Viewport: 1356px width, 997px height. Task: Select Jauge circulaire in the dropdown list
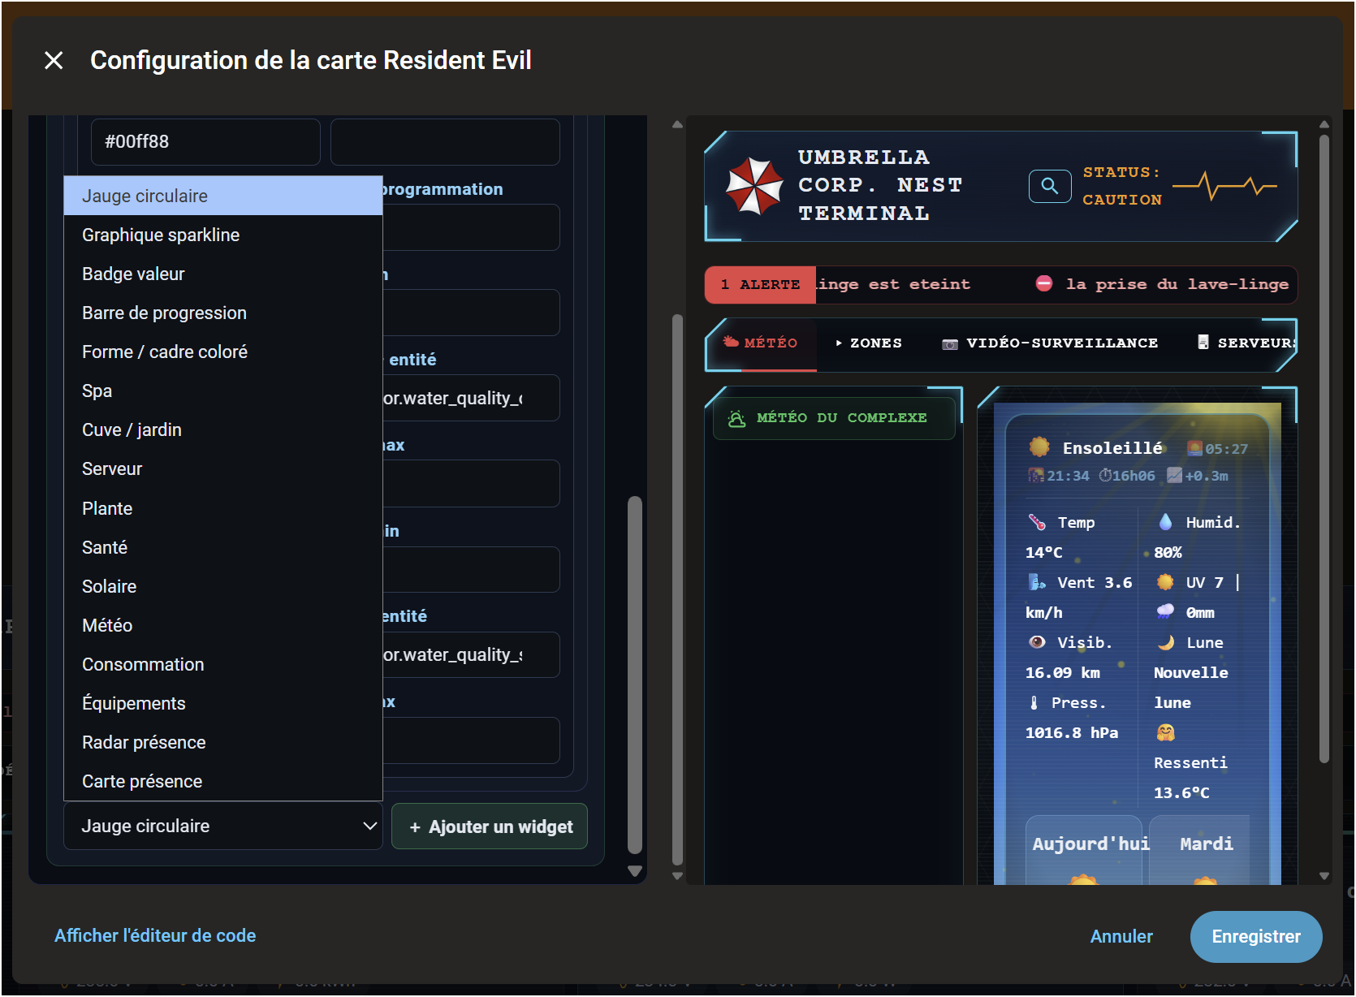[x=223, y=196]
